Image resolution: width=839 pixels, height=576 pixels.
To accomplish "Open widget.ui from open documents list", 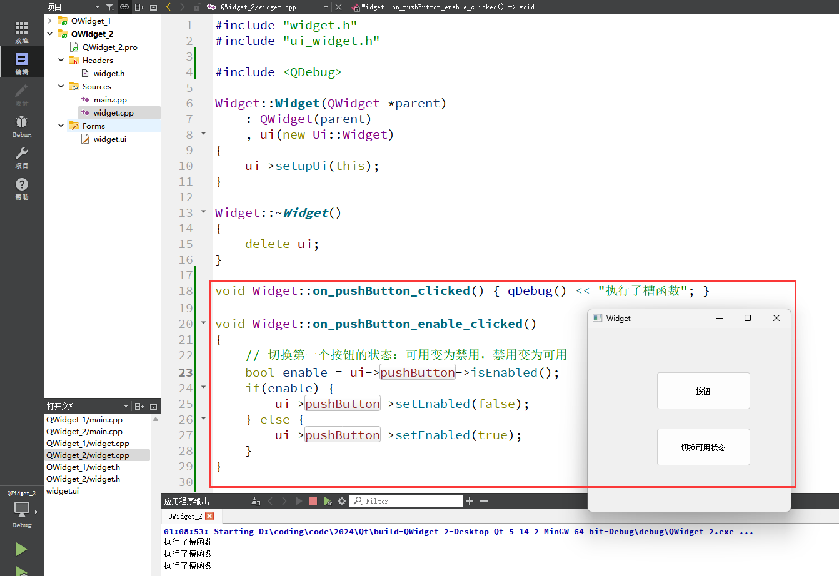I will pyautogui.click(x=63, y=491).
